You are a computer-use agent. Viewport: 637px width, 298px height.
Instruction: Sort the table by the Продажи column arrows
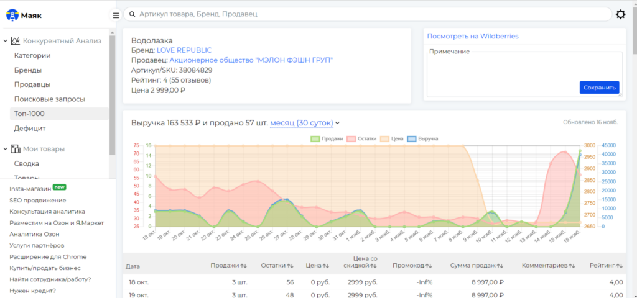(243, 266)
